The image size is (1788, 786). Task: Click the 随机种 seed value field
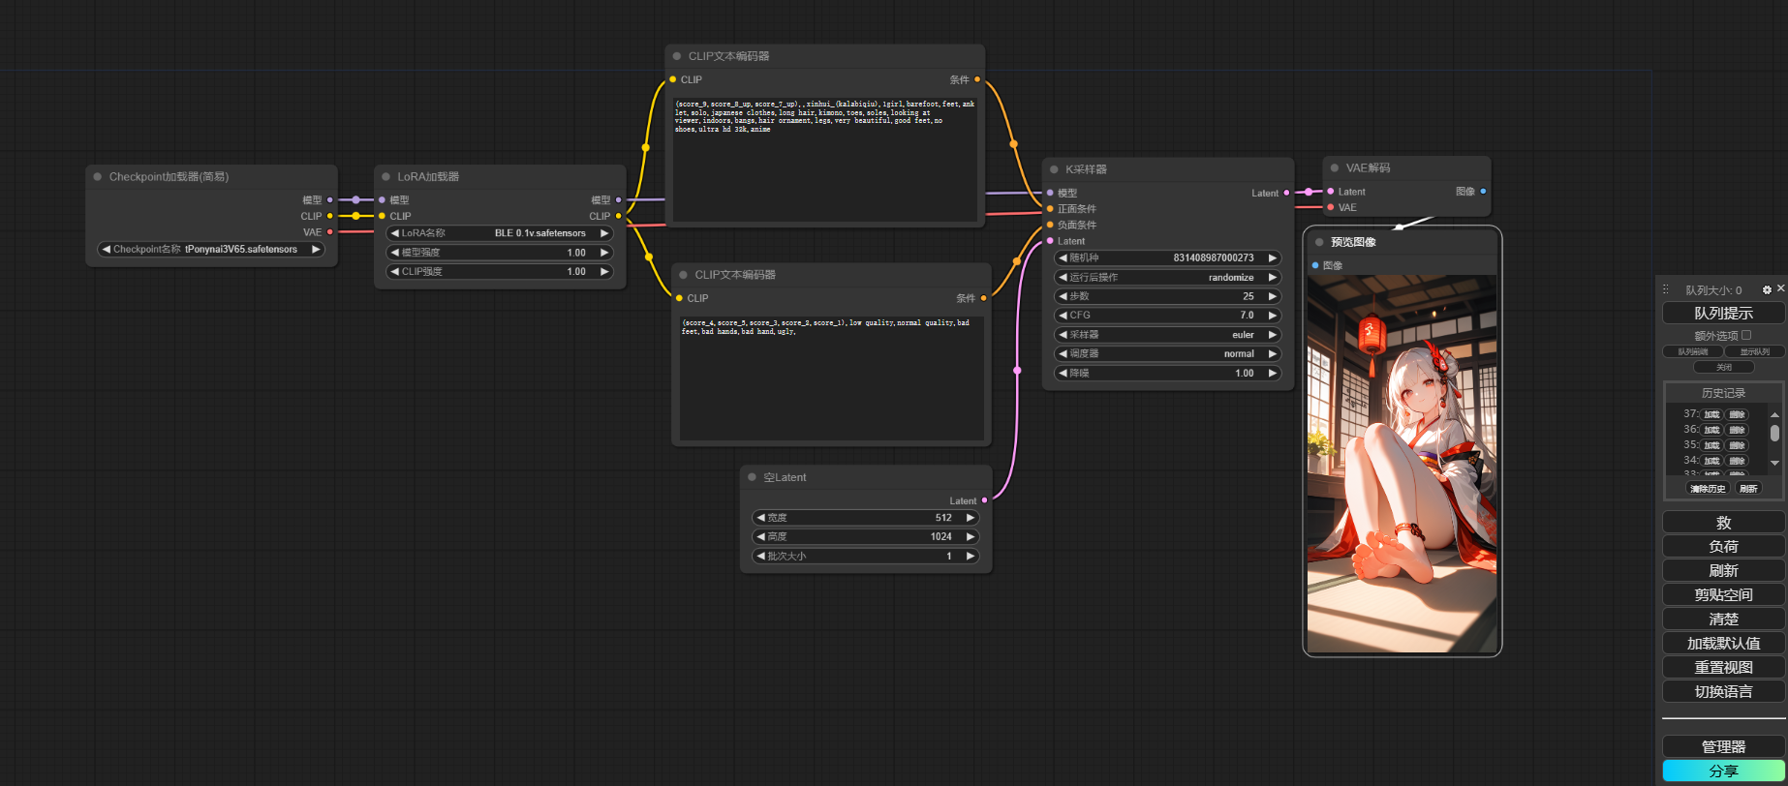pyautogui.click(x=1167, y=258)
